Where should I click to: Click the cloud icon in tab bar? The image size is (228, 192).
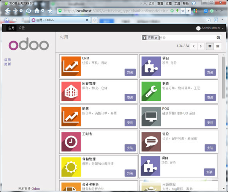click(x=14, y=20)
